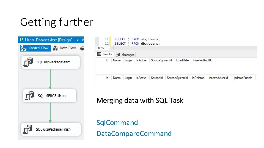Click SourceSystemId header in first result grid
Viewport: 264px width, 148px height.
tap(161, 60)
